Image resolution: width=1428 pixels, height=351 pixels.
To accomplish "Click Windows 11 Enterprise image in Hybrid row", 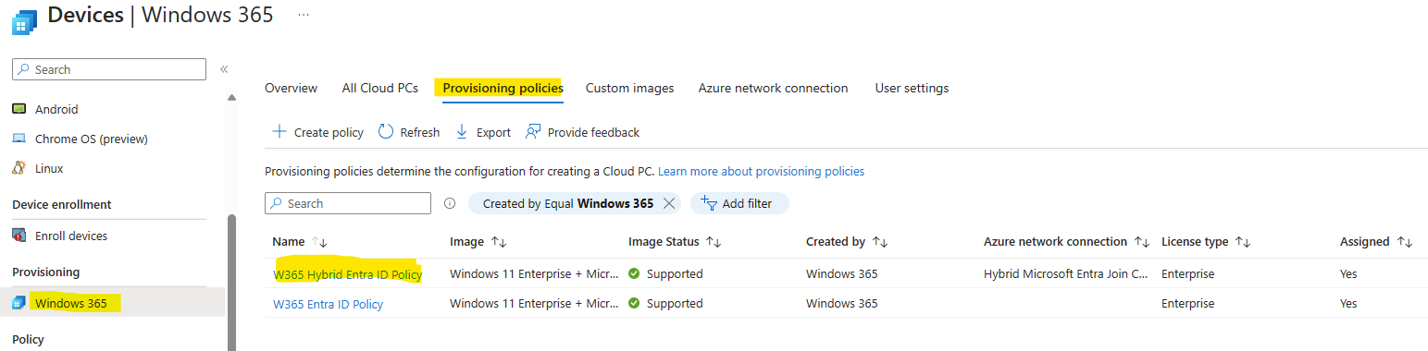I will (534, 273).
